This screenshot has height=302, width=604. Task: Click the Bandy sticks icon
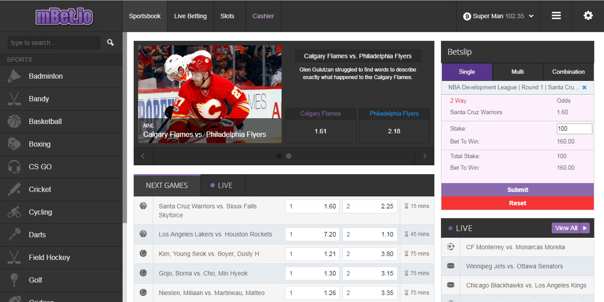[14, 99]
